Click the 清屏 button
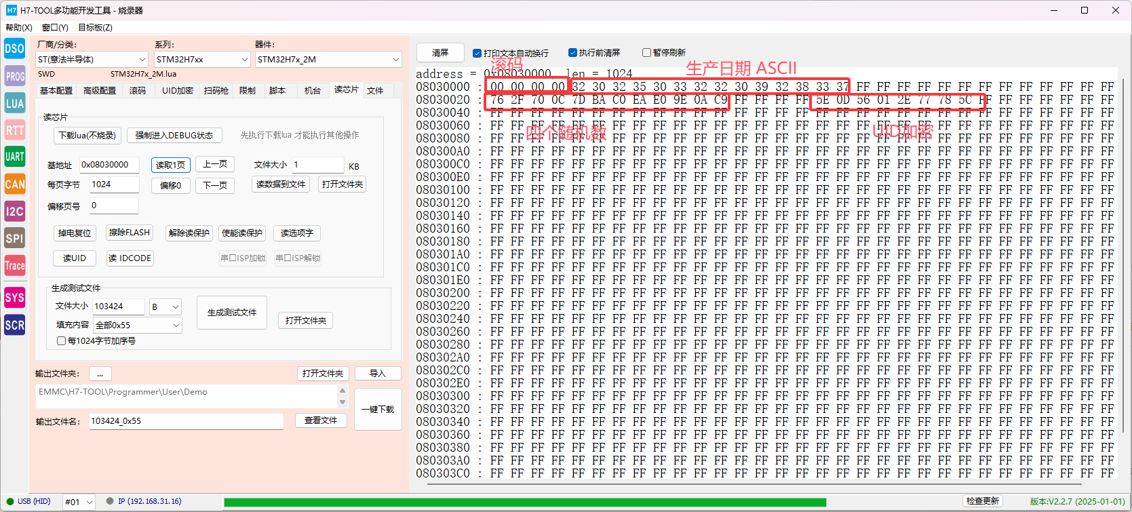Viewport: 1132px width, 512px height. [440, 52]
